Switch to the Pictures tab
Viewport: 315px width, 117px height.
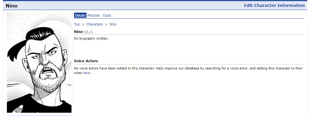(x=94, y=15)
